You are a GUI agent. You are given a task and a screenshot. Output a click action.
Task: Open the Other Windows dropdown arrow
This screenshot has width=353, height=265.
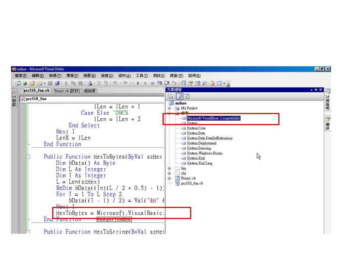point(224,83)
